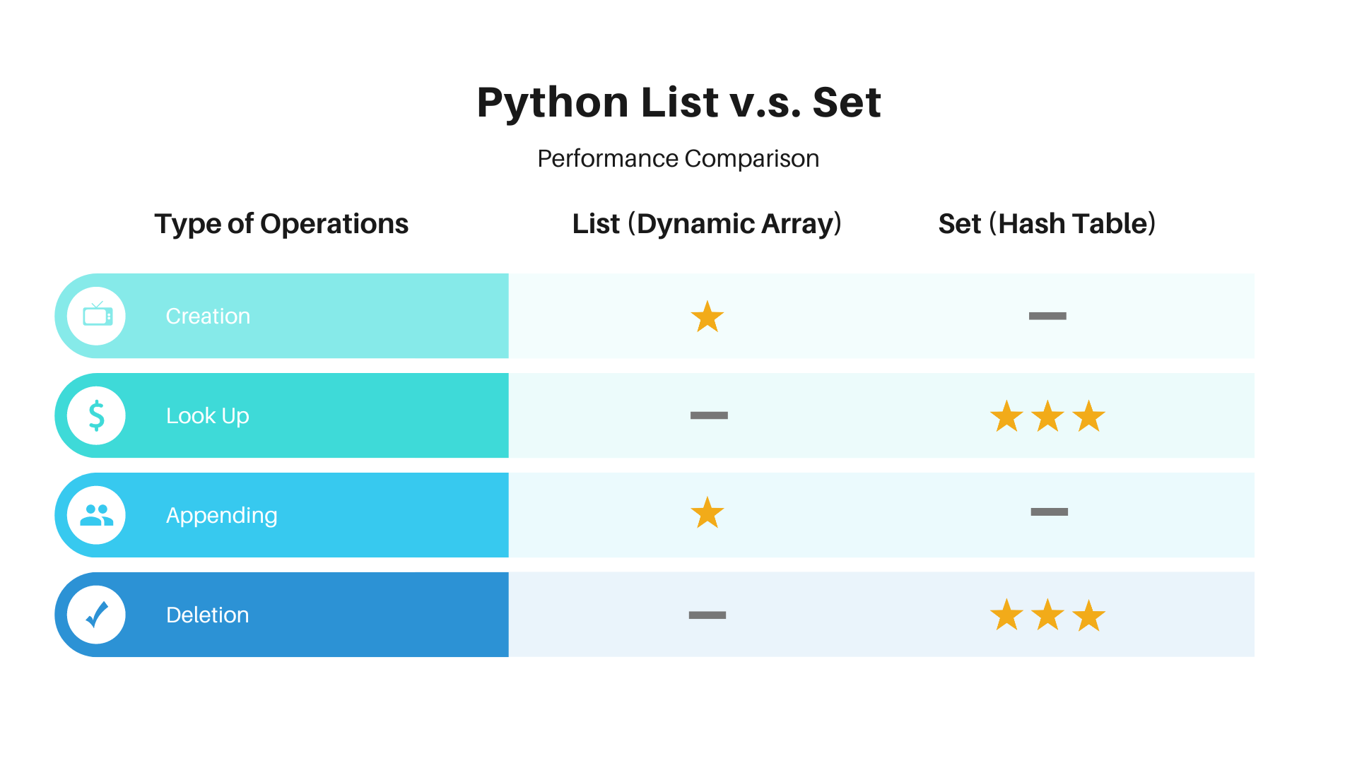
Task: Click the gray dash in Appending's Set column
Action: (x=1049, y=511)
